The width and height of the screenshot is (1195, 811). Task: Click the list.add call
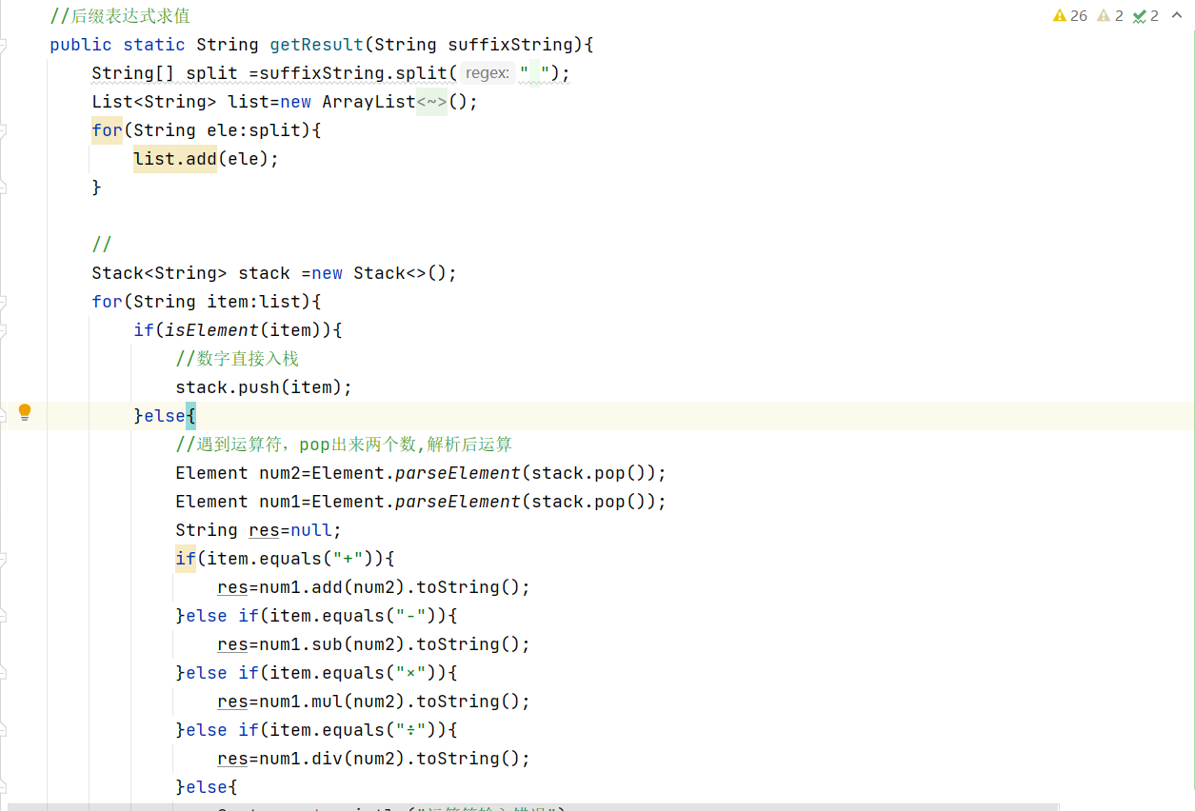tap(175, 159)
